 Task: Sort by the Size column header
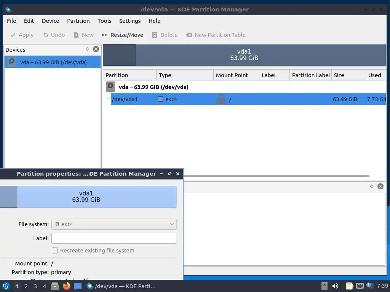click(x=348, y=75)
